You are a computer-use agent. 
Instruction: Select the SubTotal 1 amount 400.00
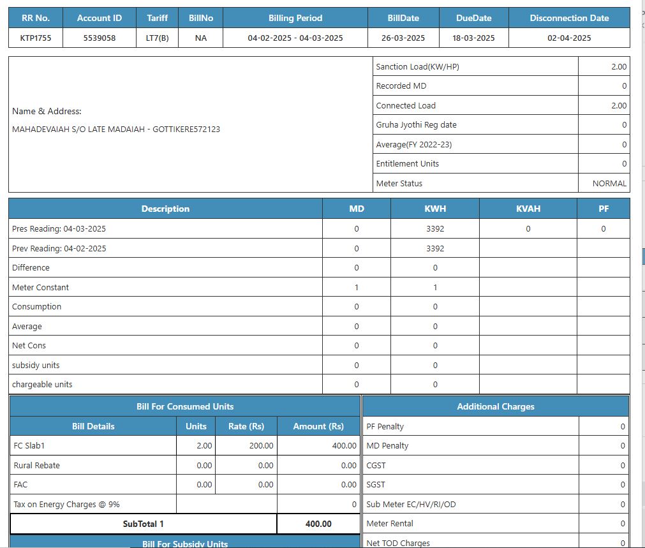[318, 524]
